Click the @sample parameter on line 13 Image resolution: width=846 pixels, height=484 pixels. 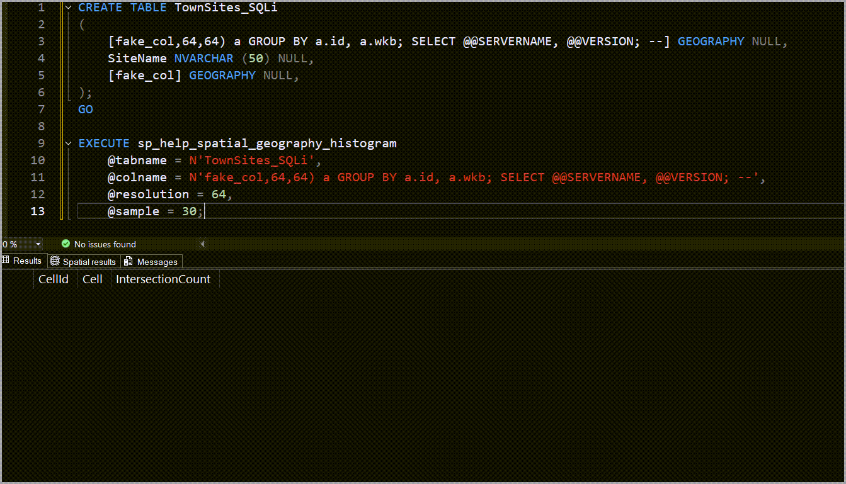point(134,211)
